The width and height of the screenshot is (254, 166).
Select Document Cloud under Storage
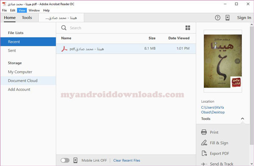28,80
